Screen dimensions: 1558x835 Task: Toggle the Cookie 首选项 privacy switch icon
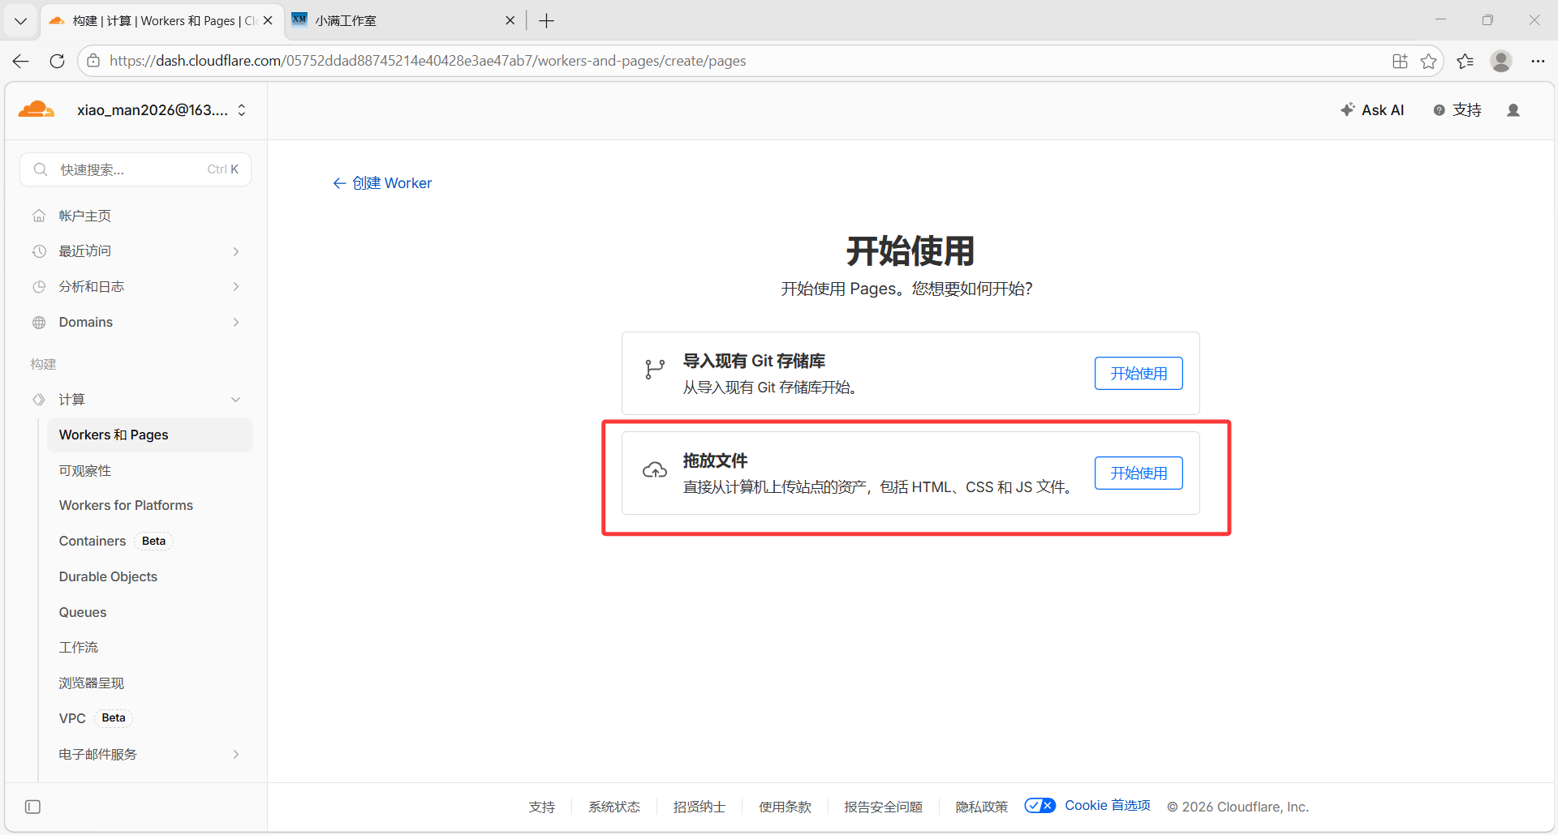tap(1039, 806)
